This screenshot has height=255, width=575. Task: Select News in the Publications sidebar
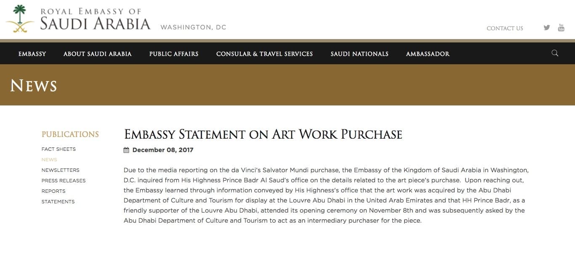click(49, 160)
